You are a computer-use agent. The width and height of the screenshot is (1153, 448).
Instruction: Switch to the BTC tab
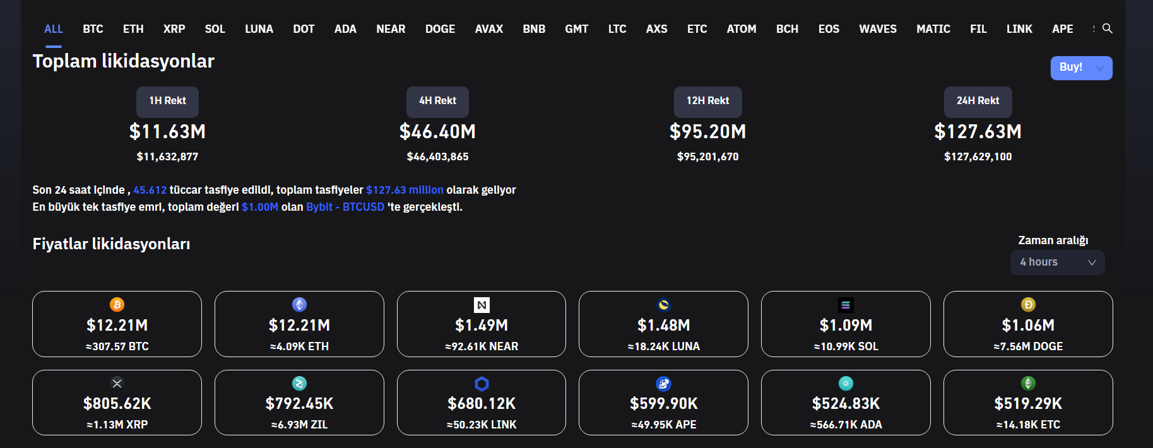click(93, 29)
